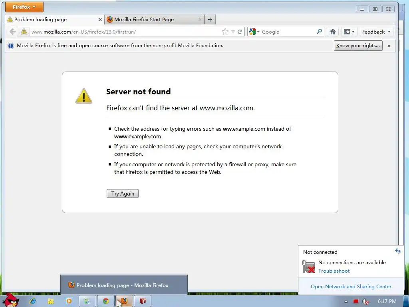This screenshot has height=307, width=409.
Task: Click the blue info icon in notification bar
Action: (x=11, y=46)
